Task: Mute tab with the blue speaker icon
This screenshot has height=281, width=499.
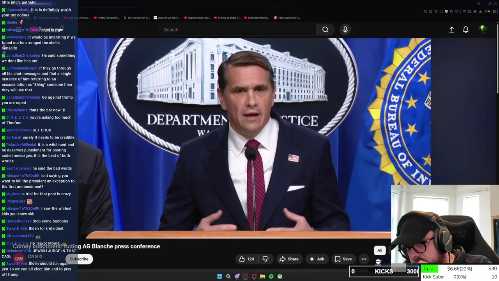Action: pos(464,11)
